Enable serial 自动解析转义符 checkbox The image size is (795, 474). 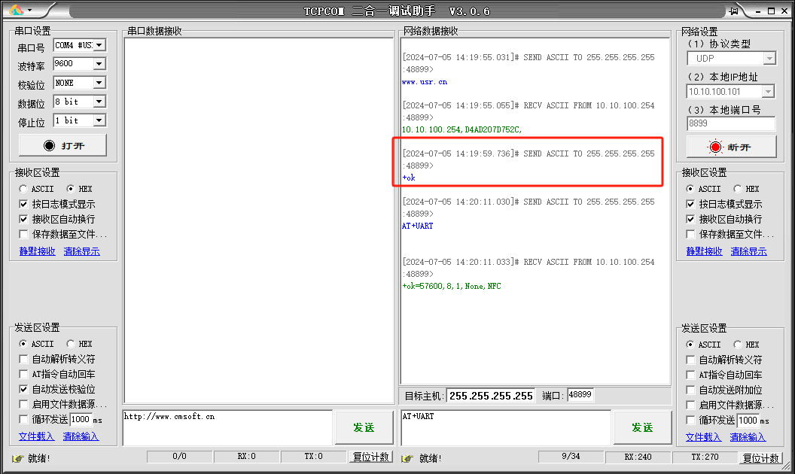click(23, 359)
